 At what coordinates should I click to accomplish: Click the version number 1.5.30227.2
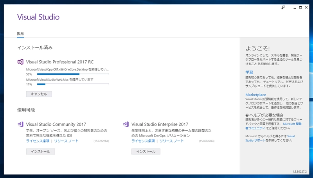tap(299, 172)
